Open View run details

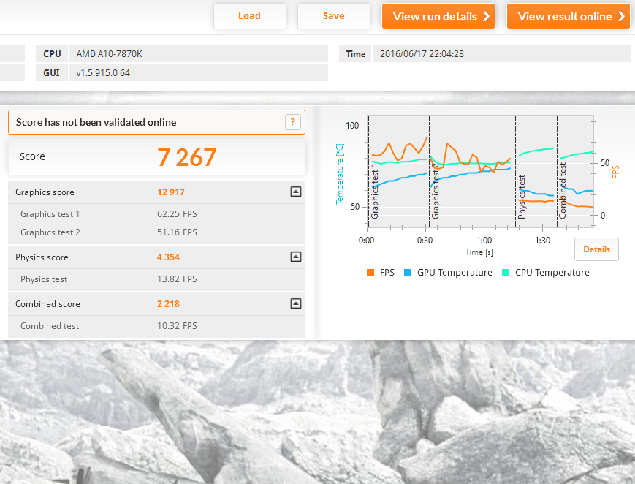click(x=438, y=16)
